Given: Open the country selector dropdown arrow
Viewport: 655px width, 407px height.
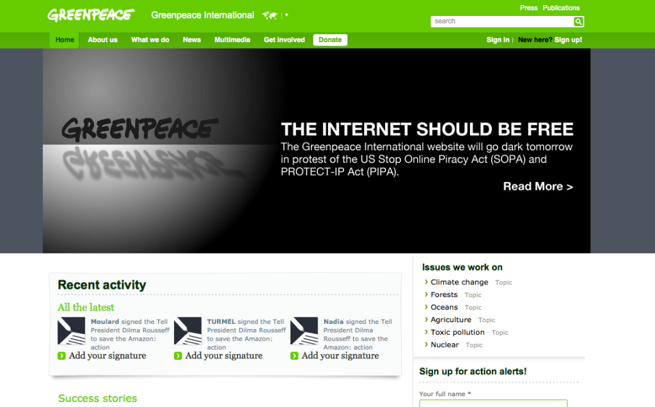Looking at the screenshot, I should (x=287, y=15).
